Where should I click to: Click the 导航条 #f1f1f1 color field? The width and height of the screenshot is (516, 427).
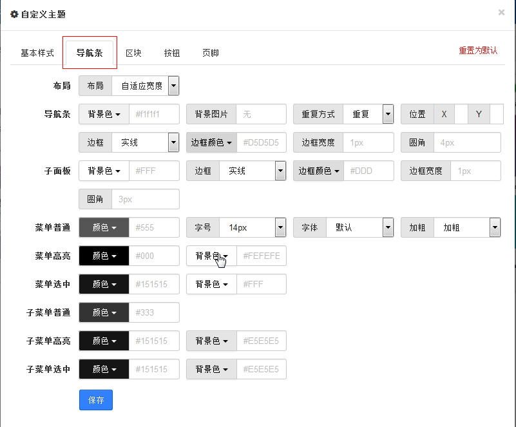(155, 114)
